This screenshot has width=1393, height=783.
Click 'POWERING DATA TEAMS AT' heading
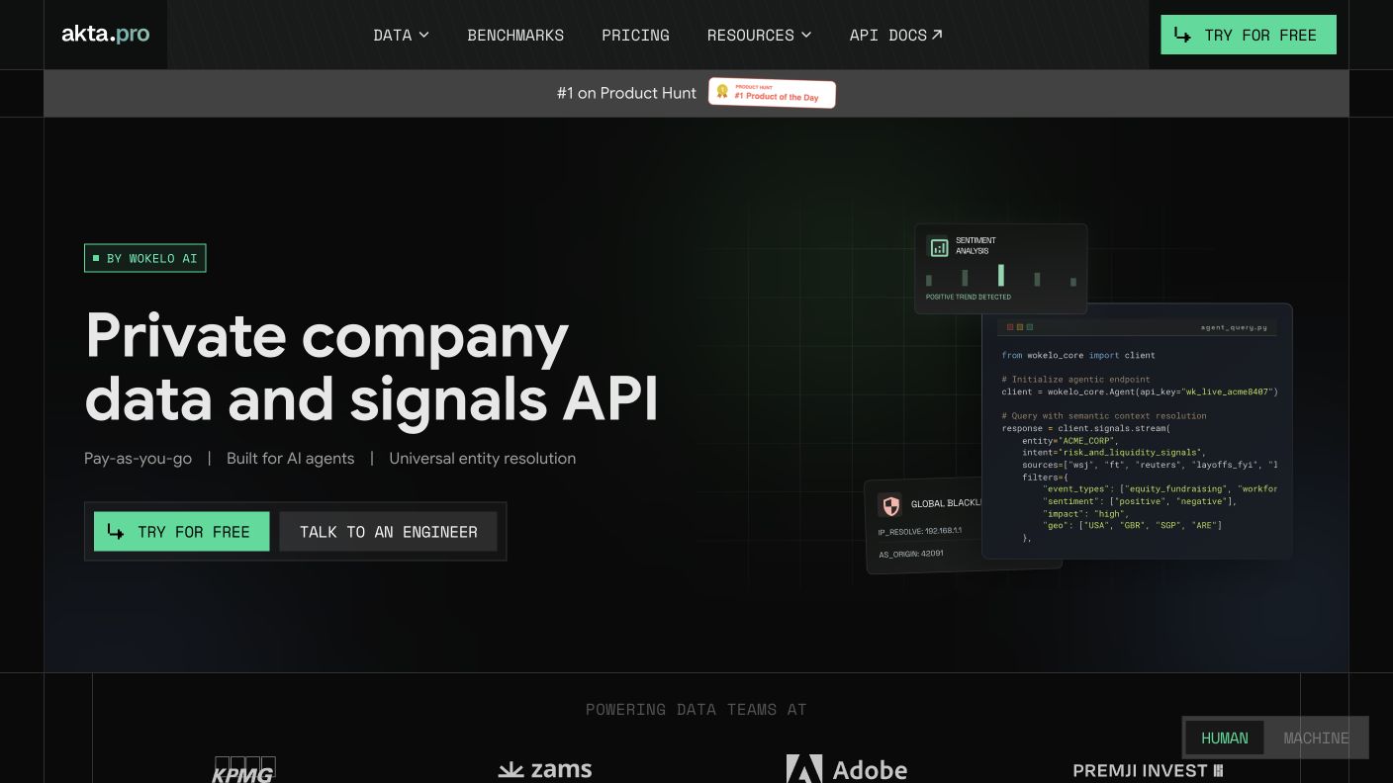click(x=696, y=709)
